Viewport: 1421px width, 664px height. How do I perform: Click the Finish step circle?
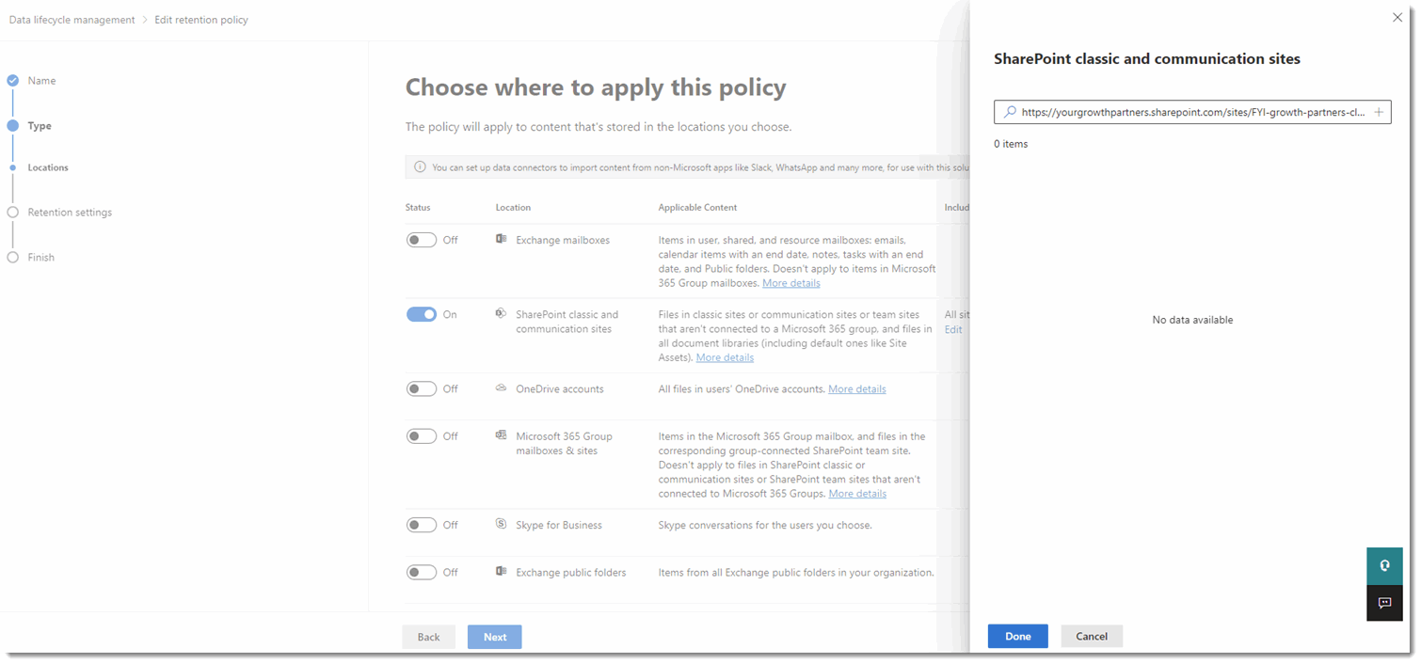[x=13, y=257]
